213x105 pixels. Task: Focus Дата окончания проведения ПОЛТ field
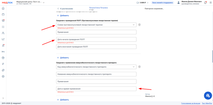click(x=96, y=47)
